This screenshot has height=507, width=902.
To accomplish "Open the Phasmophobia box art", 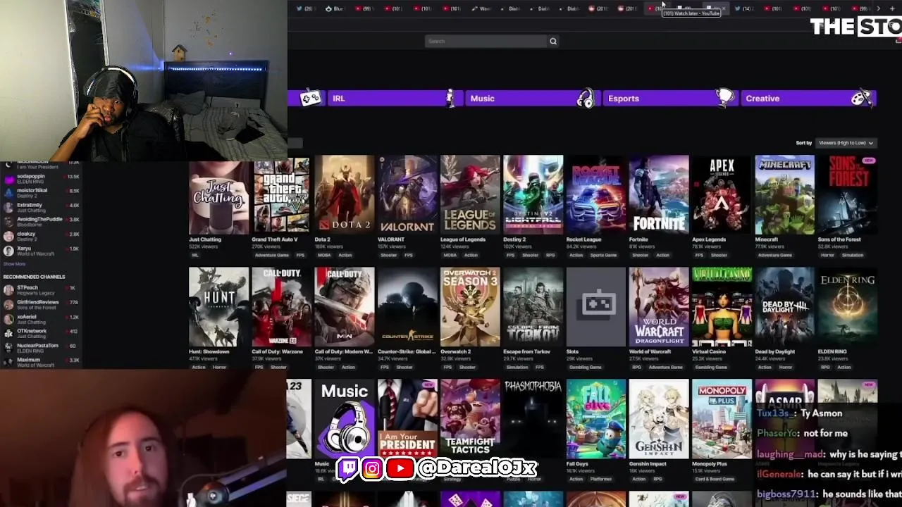I will 533,419.
